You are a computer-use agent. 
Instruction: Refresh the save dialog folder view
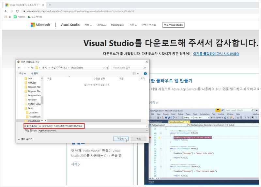107,68
